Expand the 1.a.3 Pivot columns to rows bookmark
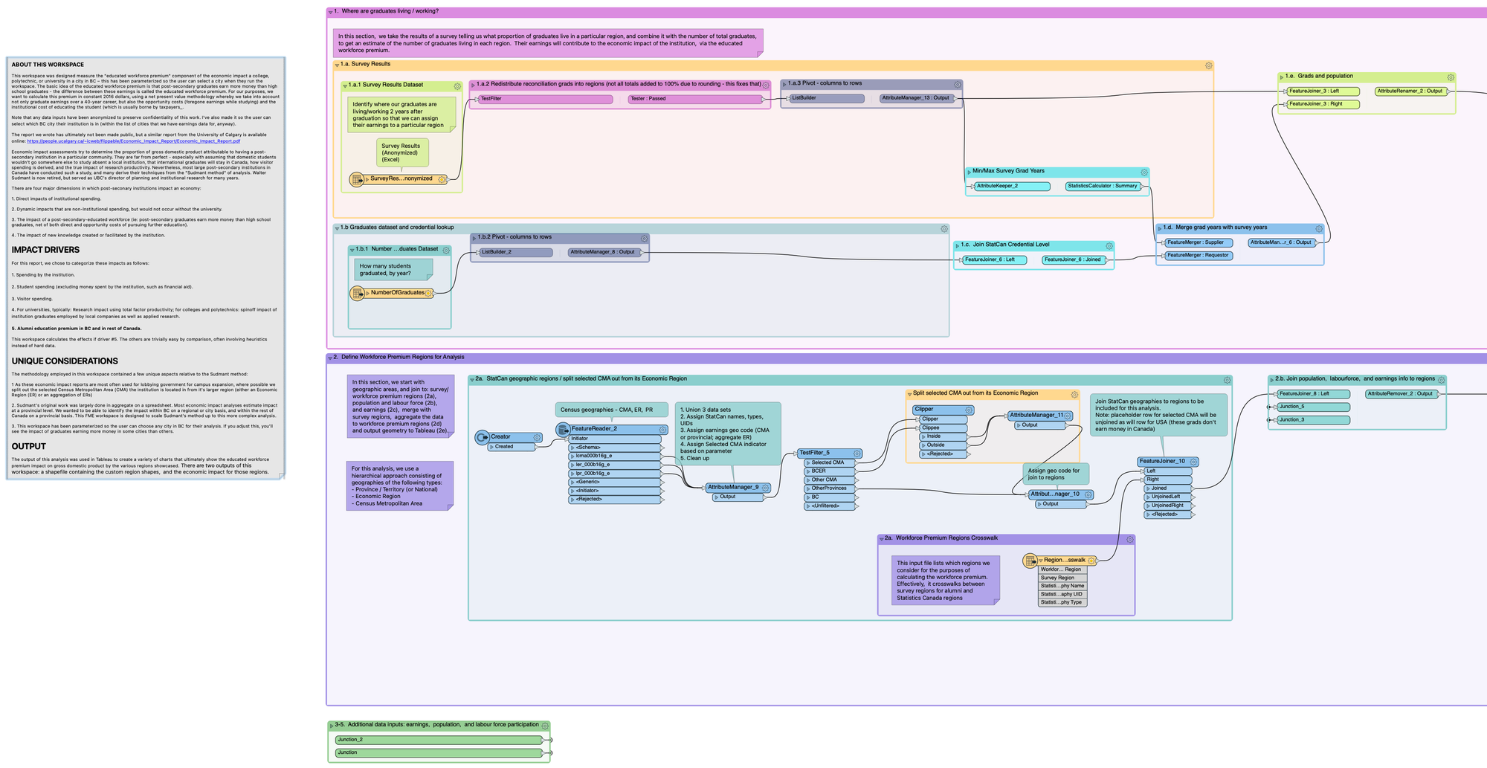The image size is (1487, 768). [x=784, y=84]
